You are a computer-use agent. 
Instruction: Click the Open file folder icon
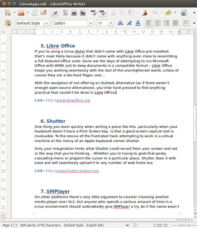click(x=21, y=13)
